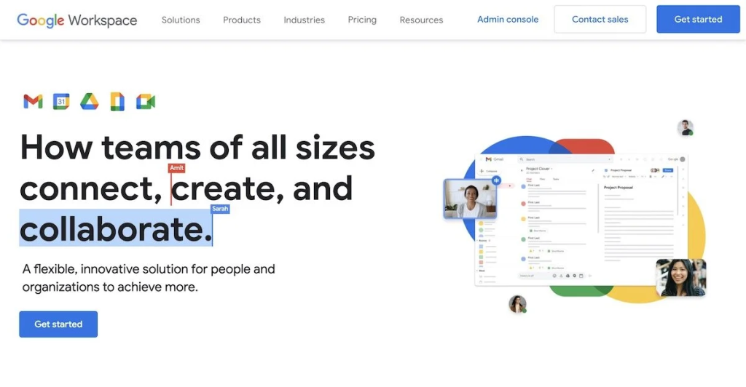Open the Resources menu
746x387 pixels.
[421, 20]
